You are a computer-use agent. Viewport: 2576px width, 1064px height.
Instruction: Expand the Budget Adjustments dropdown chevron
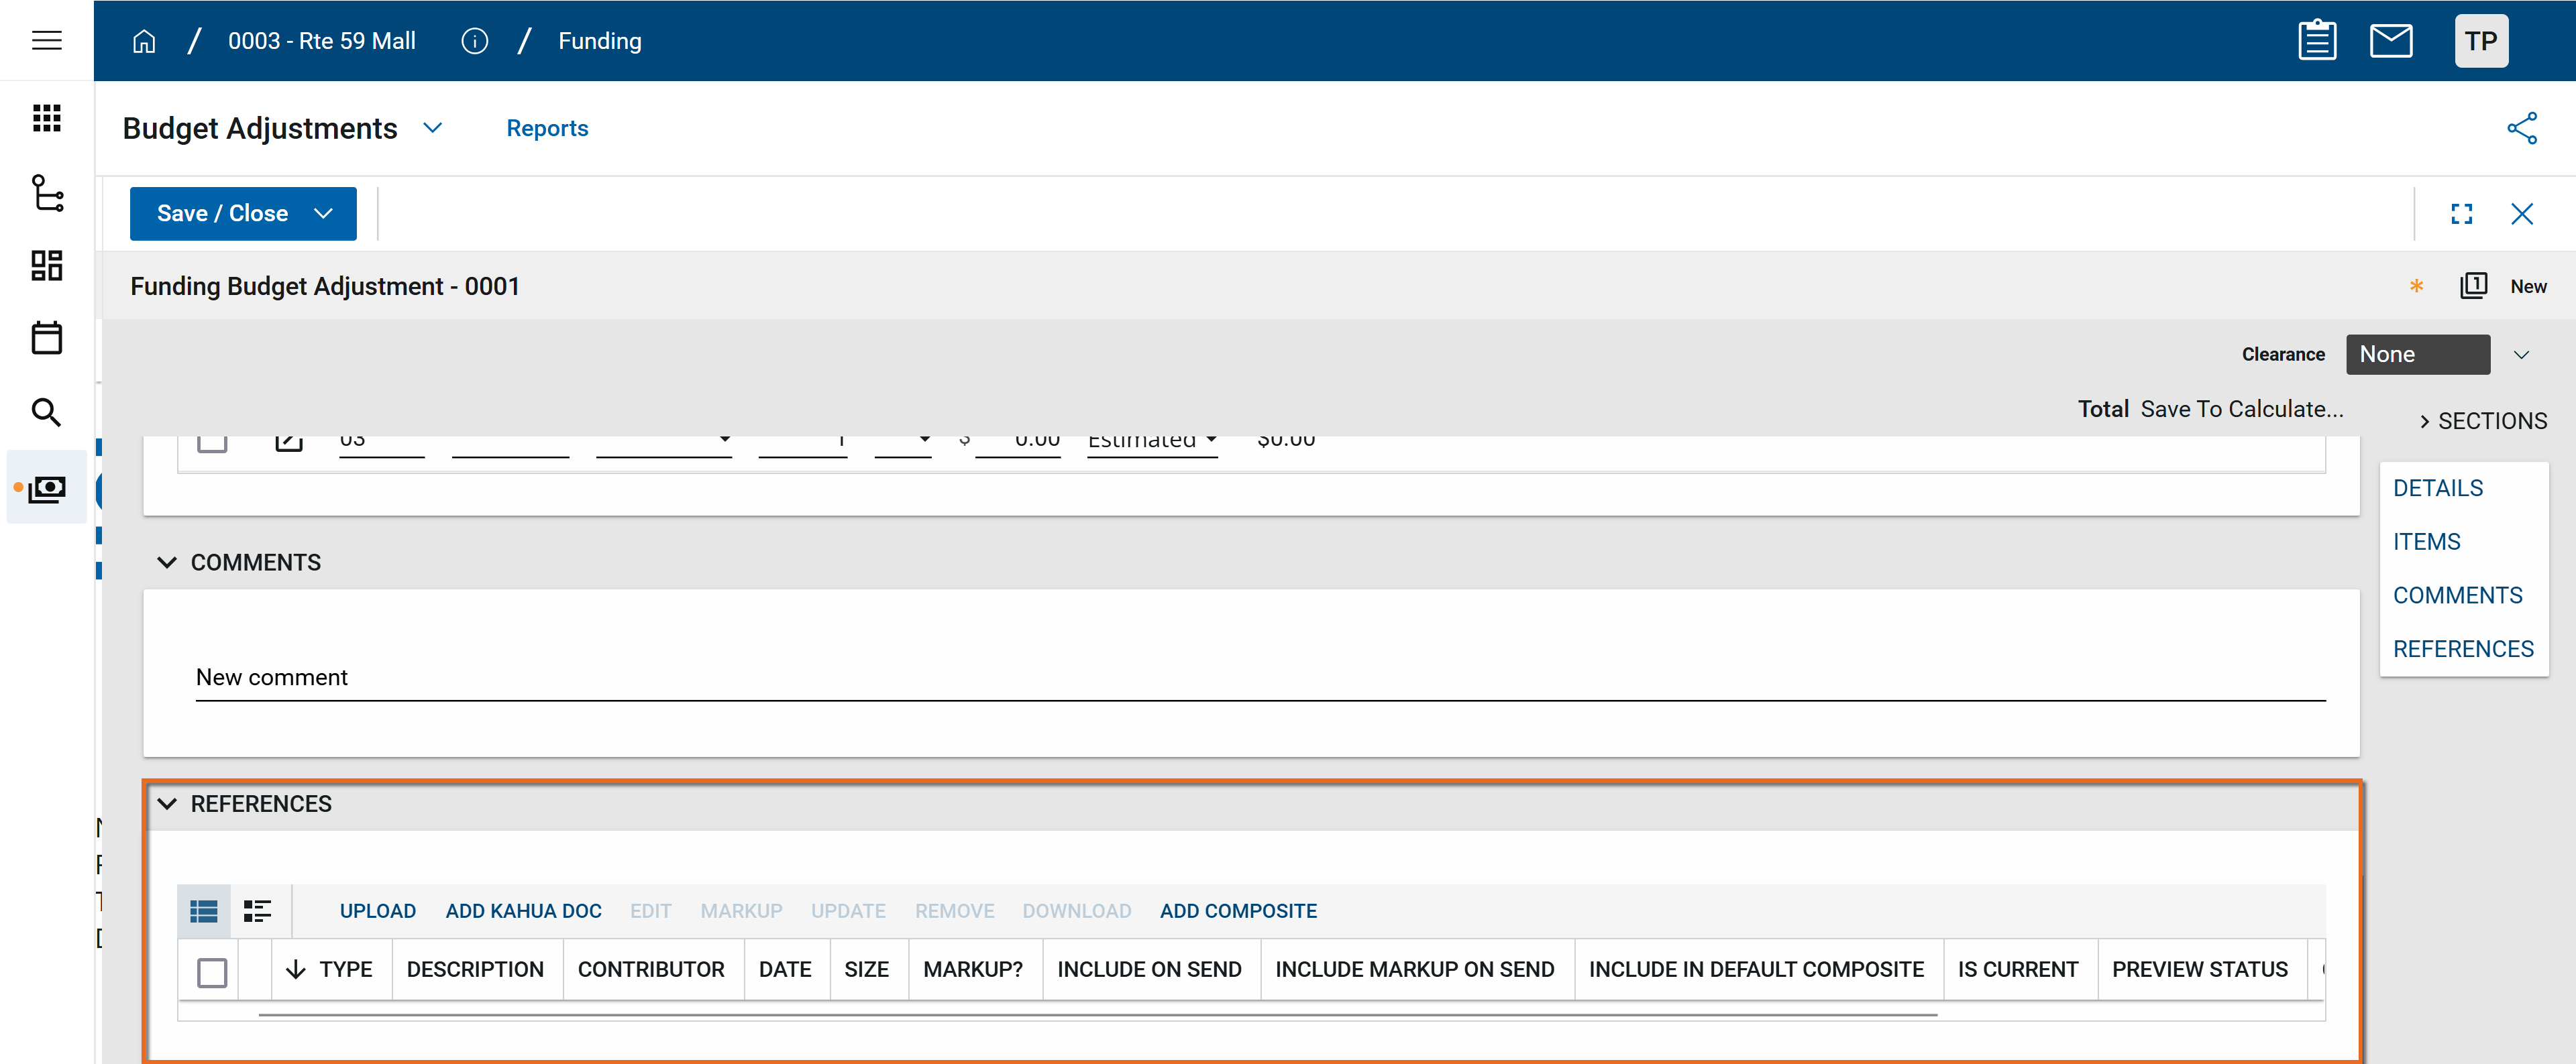[x=432, y=128]
